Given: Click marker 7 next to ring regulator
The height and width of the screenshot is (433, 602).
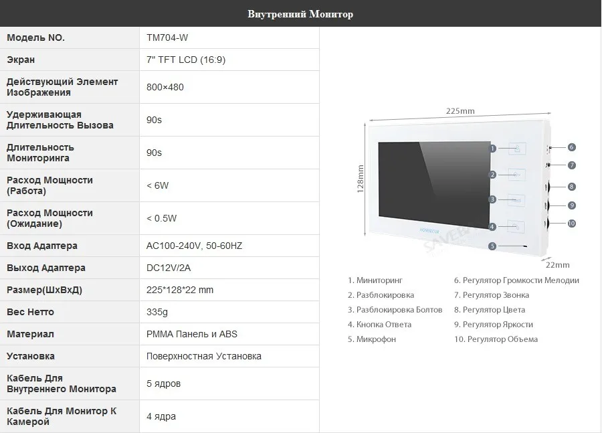Looking at the screenshot, I should coord(572,165).
